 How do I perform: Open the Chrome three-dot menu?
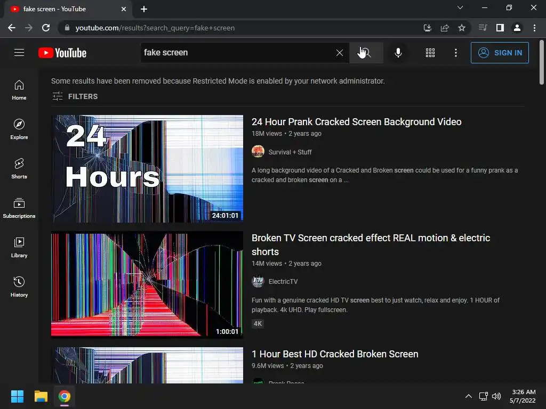pyautogui.click(x=534, y=28)
